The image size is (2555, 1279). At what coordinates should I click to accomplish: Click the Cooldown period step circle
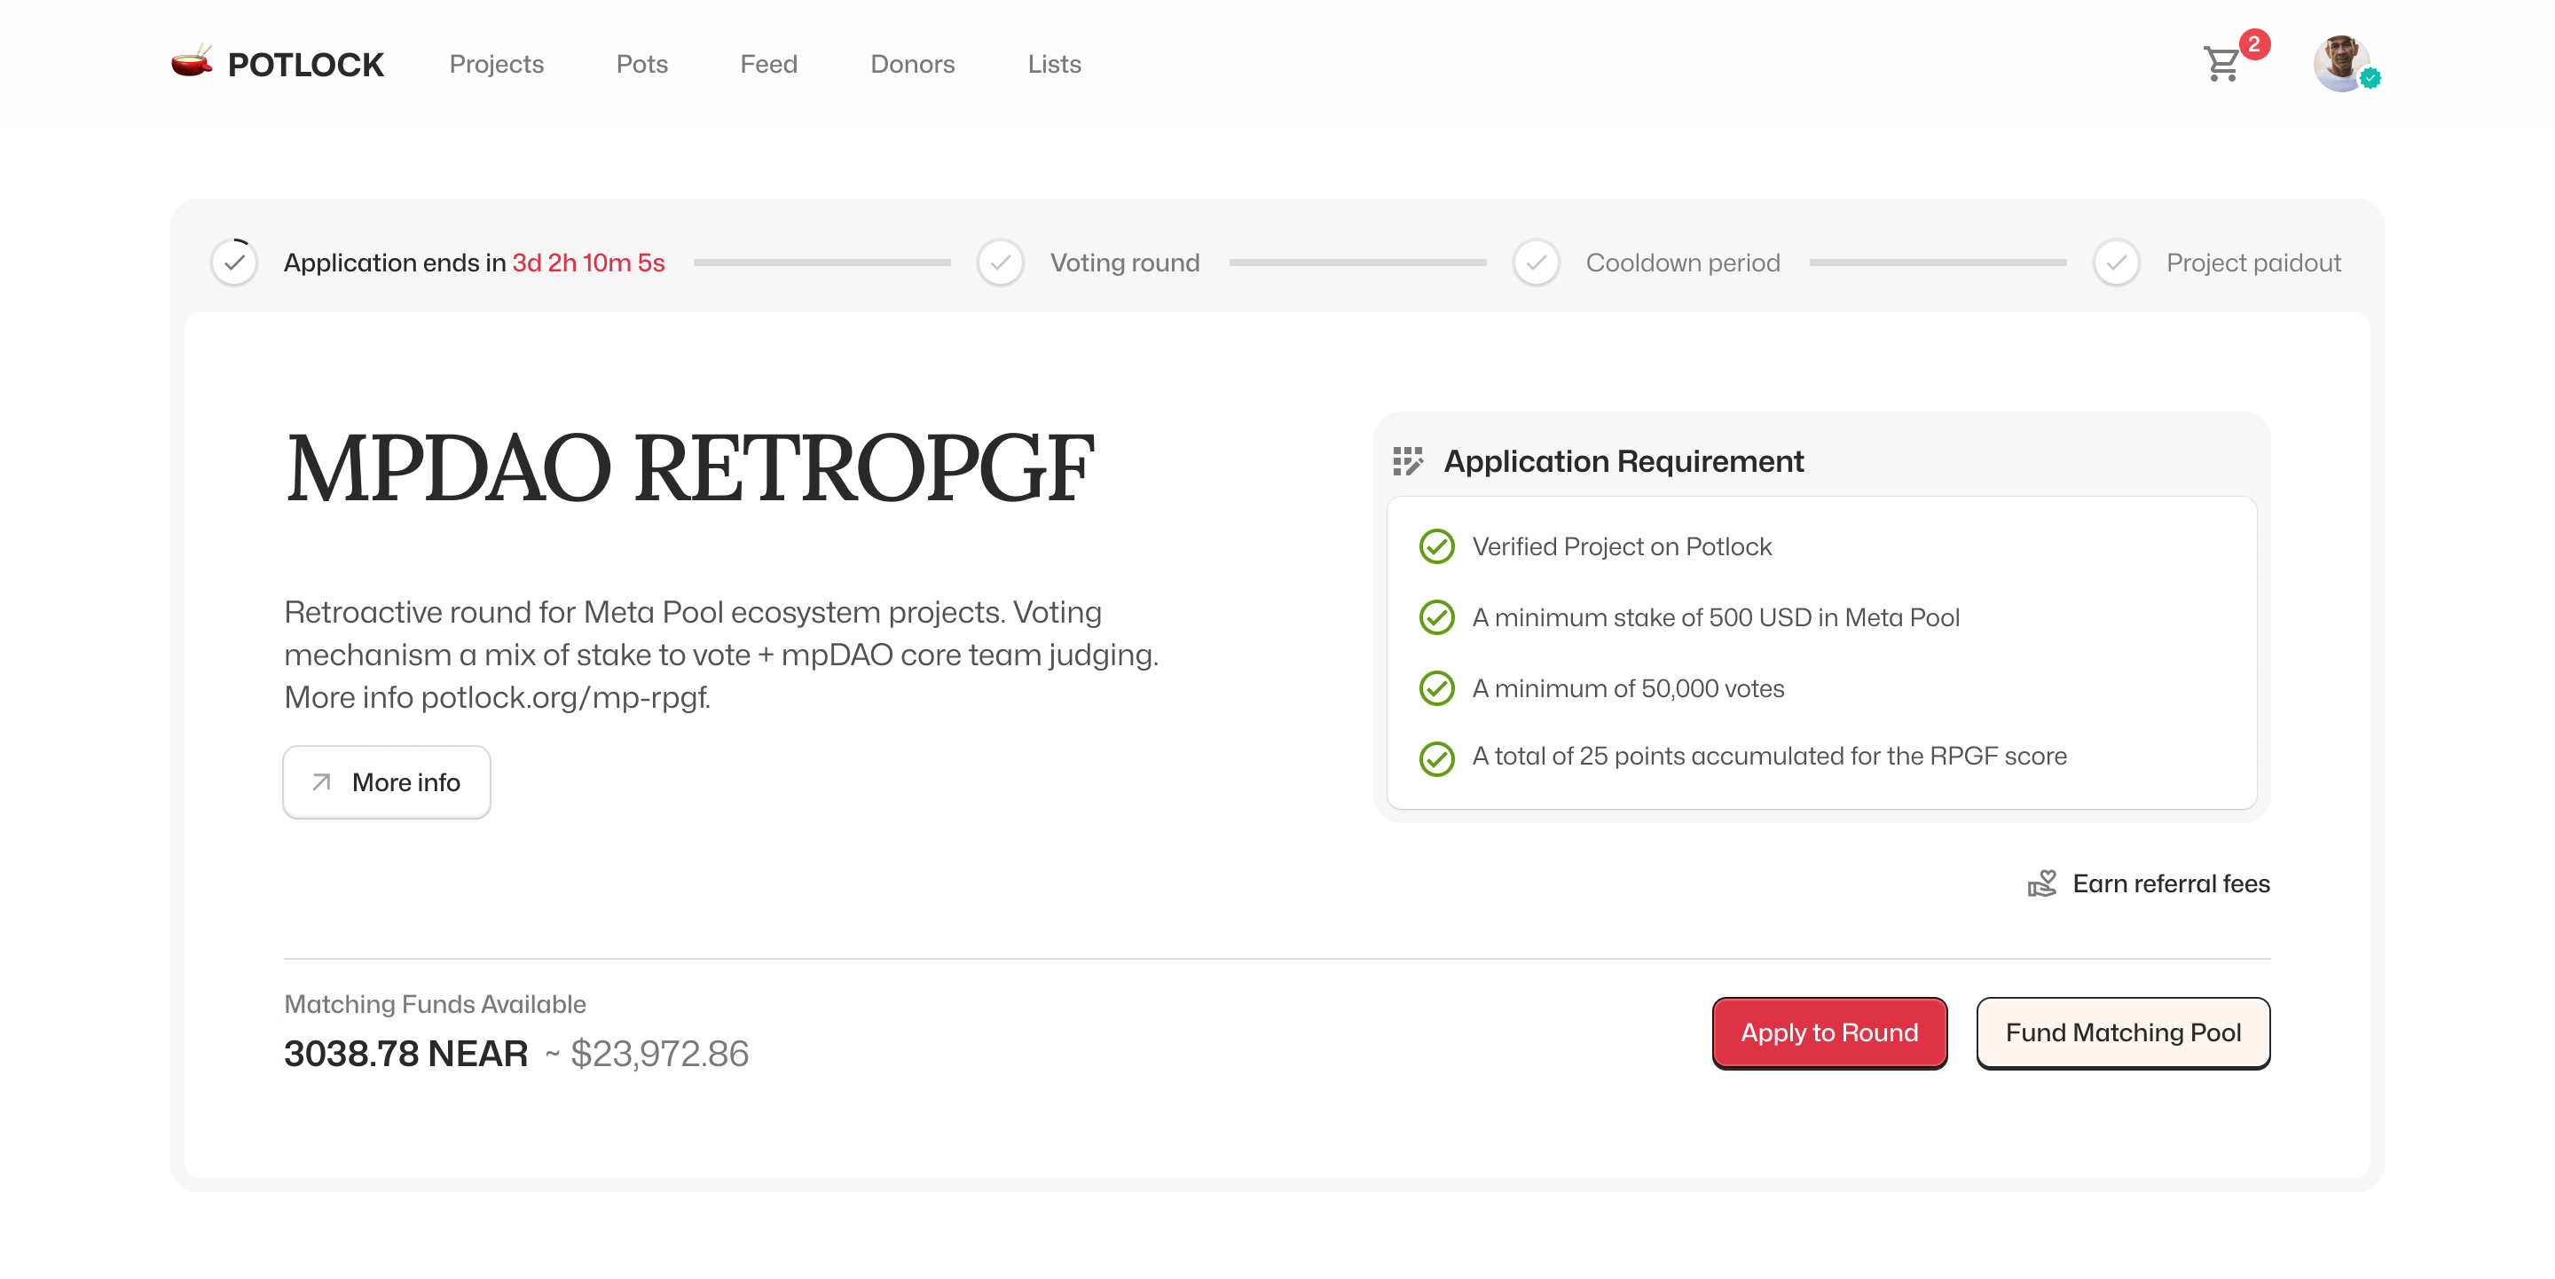[1536, 263]
